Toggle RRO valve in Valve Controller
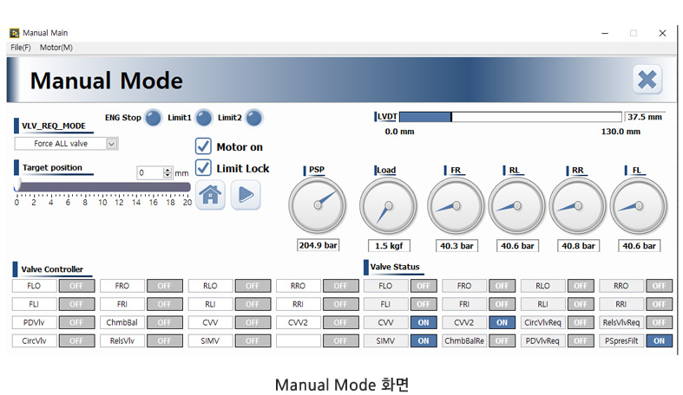Viewport: 683px width, 395px height. 340,286
